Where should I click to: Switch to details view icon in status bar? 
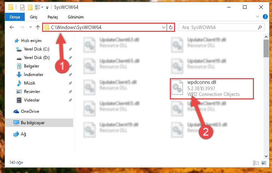tap(256, 163)
